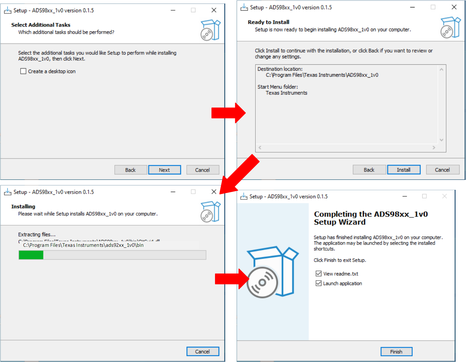466x362 pixels.
Task: Uncheck the Launch application option
Action: coord(318,283)
